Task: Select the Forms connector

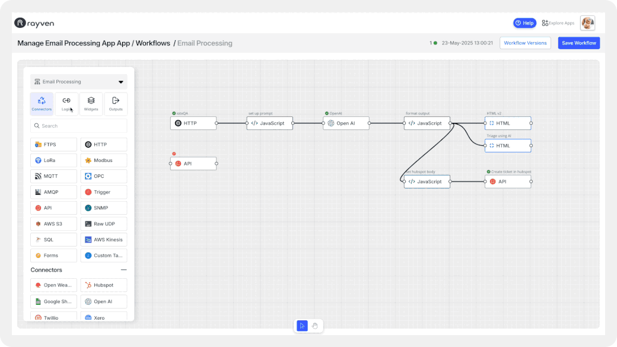Action: 53,255
